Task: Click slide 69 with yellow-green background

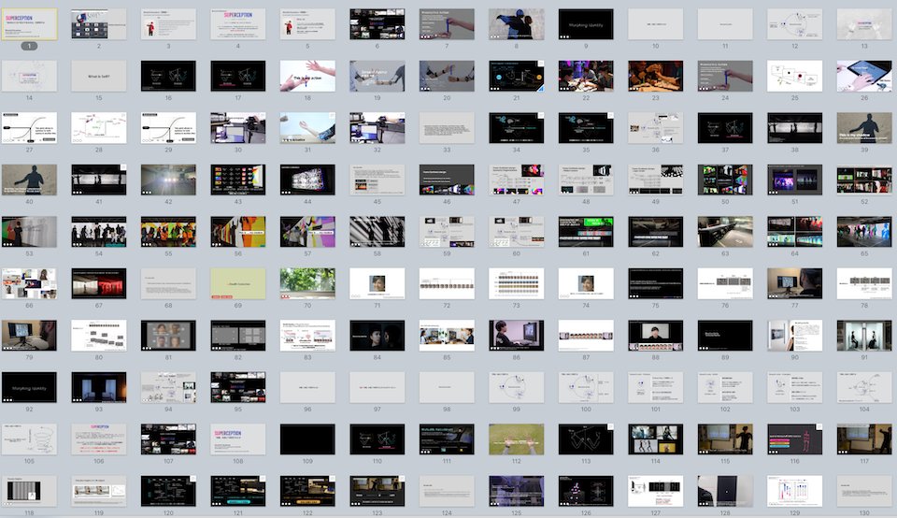Action: (237, 283)
